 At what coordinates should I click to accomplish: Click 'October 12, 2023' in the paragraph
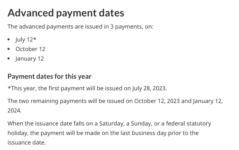coord(157,101)
